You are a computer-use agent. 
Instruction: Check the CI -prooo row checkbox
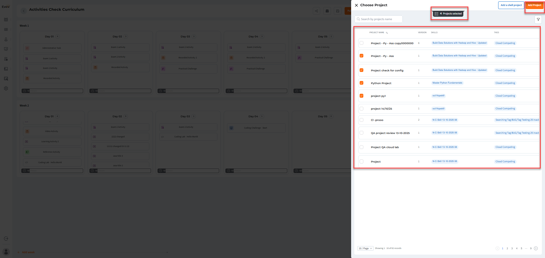[x=361, y=120]
